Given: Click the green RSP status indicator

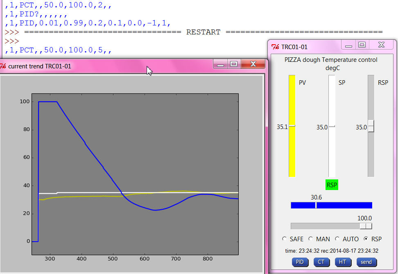Looking at the screenshot, I should (332, 185).
